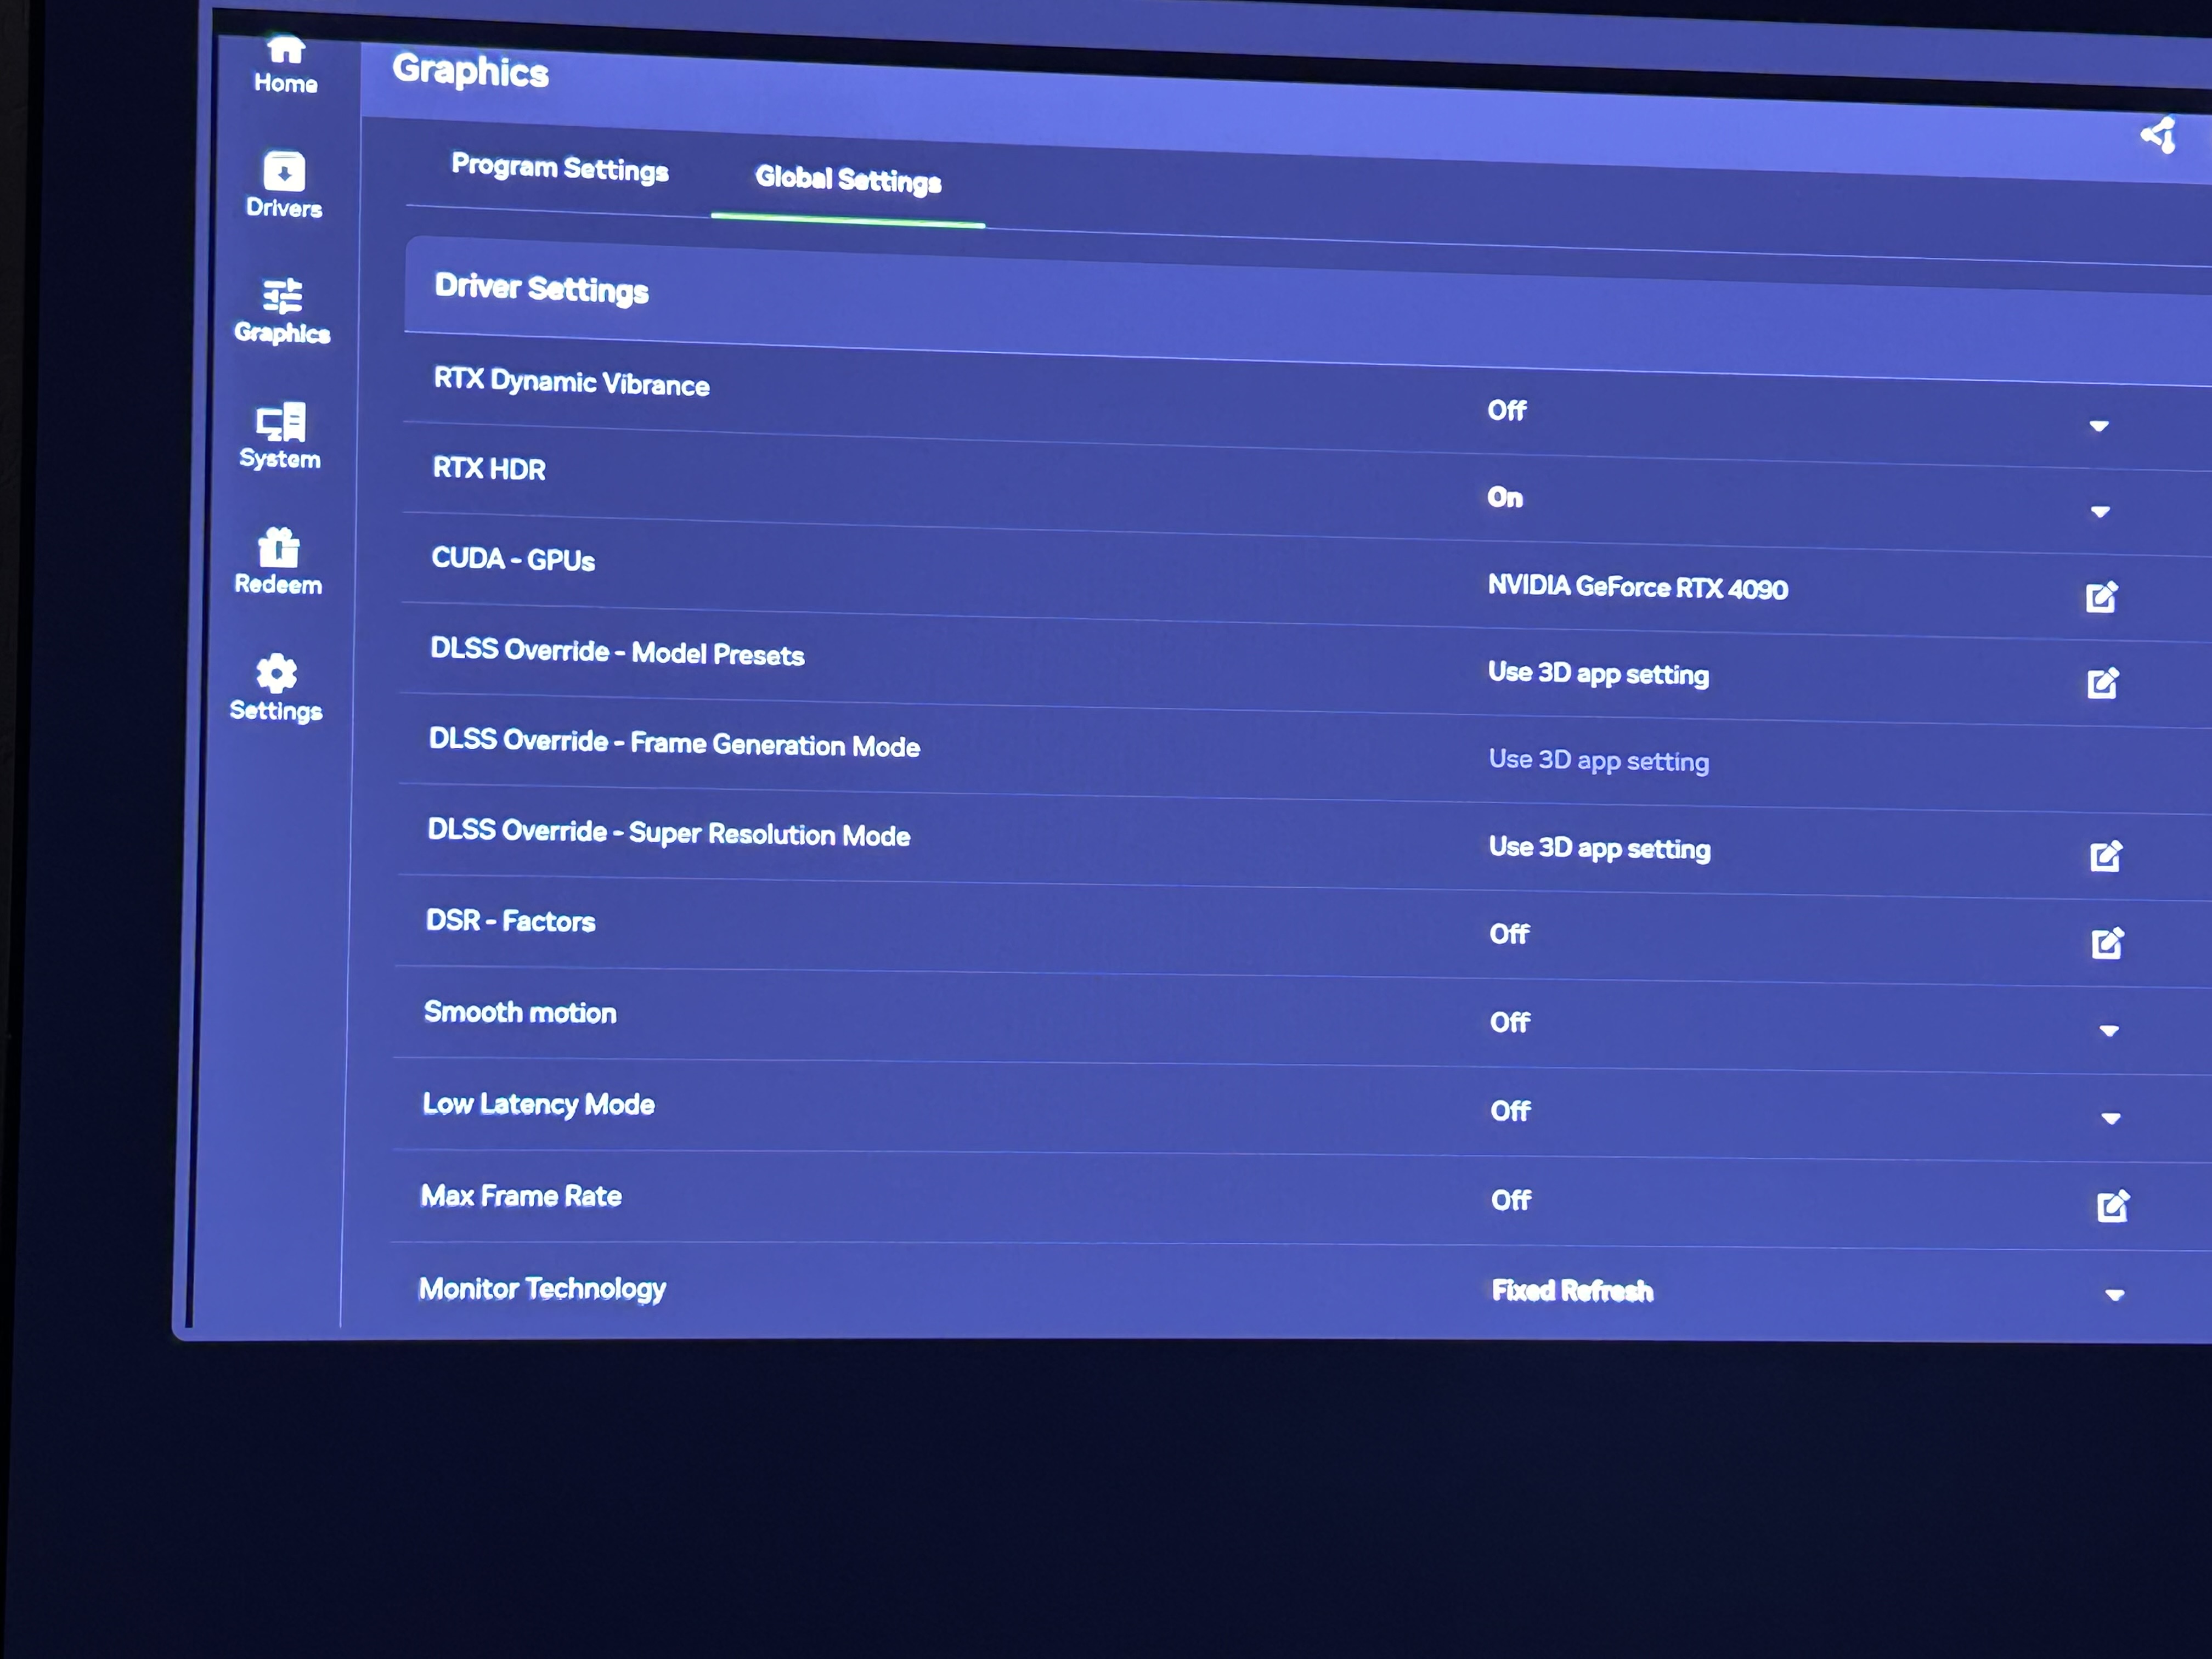Expand the RTX Dynamic Vibrance dropdown
The width and height of the screenshot is (2212, 1659).
pyautogui.click(x=2099, y=426)
